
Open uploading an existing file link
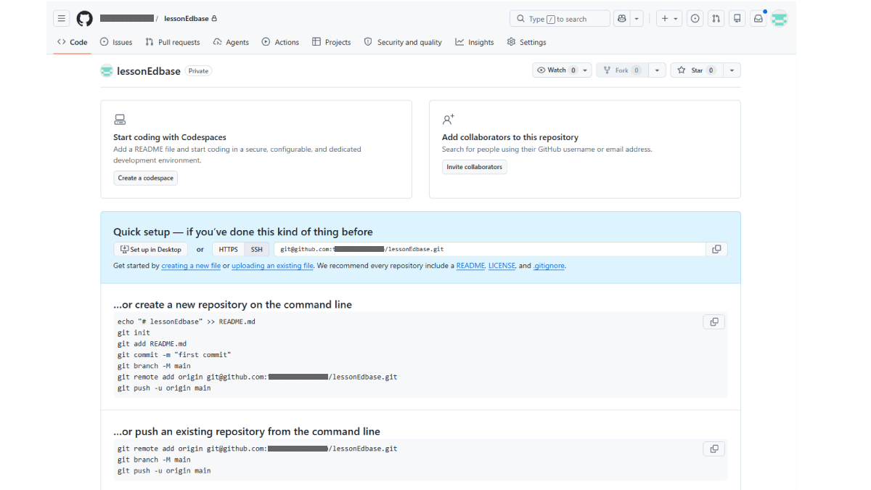(x=273, y=266)
